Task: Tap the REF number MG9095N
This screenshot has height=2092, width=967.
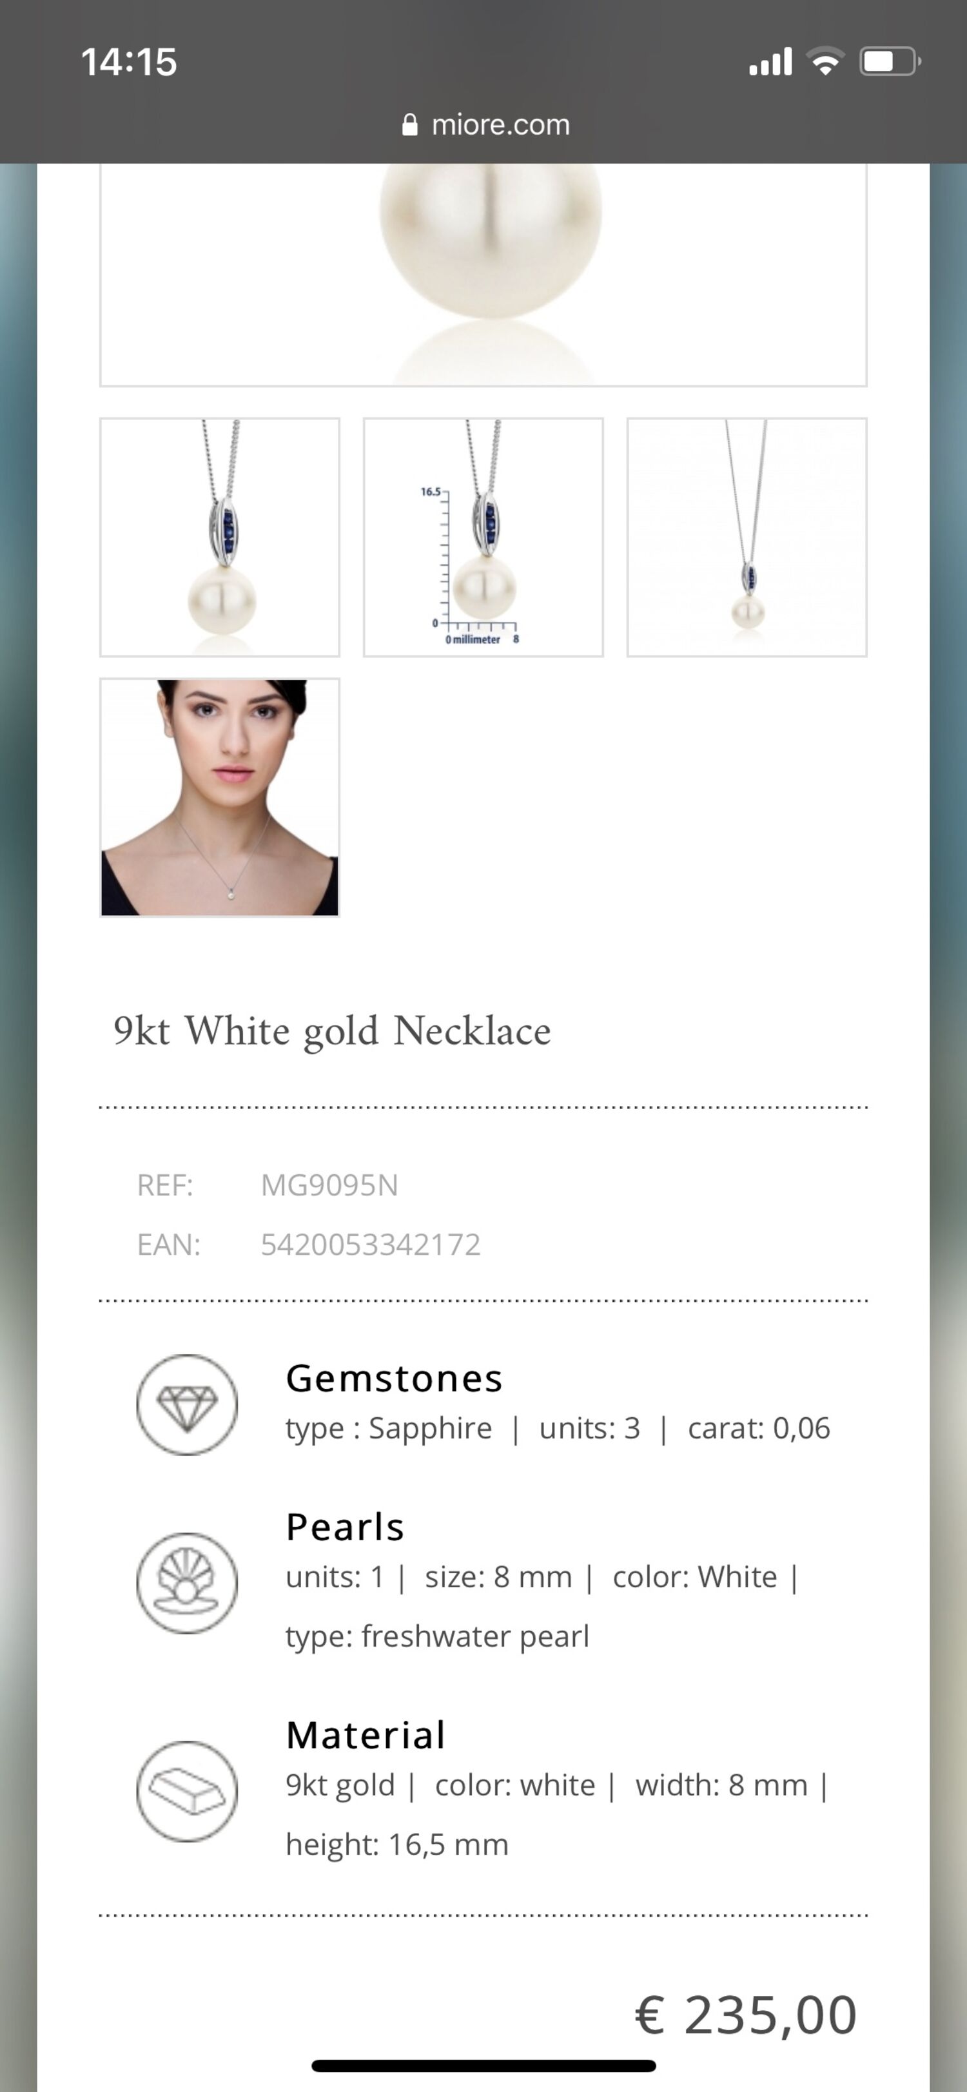Action: (329, 1186)
